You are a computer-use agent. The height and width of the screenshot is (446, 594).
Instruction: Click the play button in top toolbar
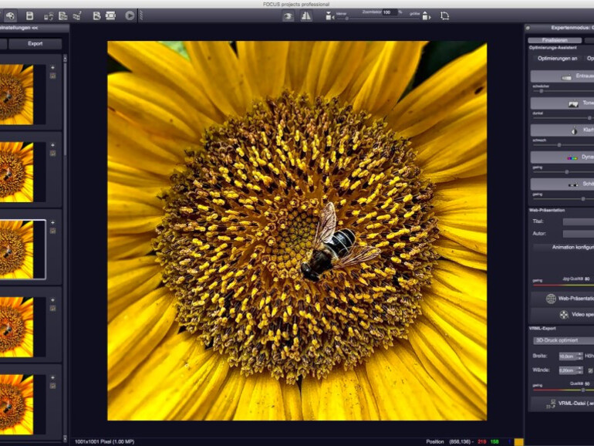[130, 16]
